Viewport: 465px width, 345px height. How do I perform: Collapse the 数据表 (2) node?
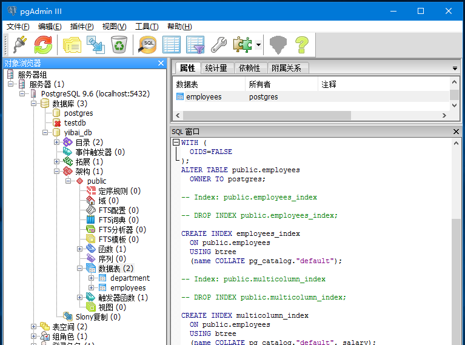80,268
